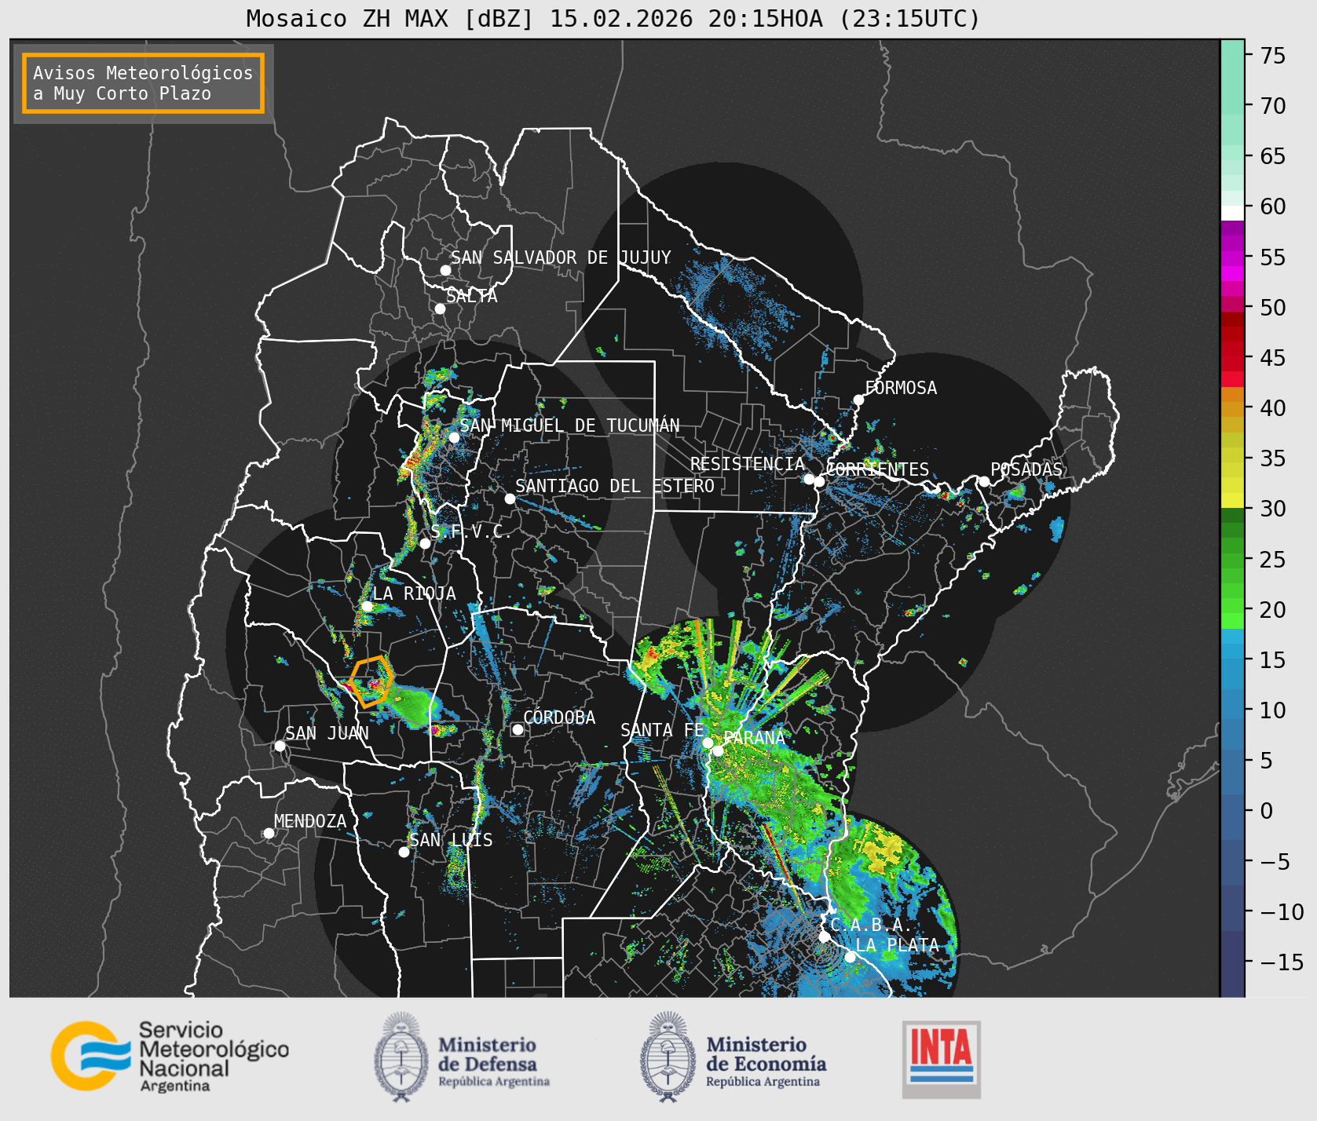Click the 0 tick label on the scale
The height and width of the screenshot is (1121, 1317).
point(1267,810)
